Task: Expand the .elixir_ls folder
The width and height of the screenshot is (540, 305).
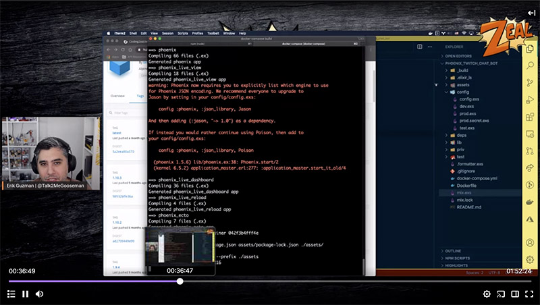Action: pos(464,78)
